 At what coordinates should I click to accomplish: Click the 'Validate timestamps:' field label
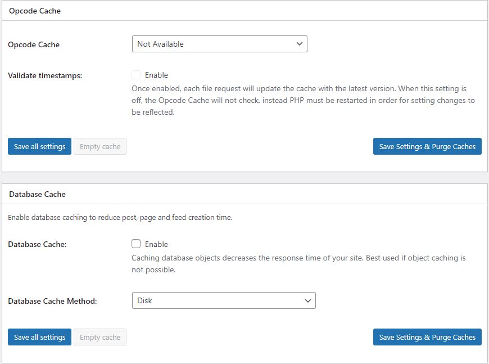pyautogui.click(x=45, y=75)
